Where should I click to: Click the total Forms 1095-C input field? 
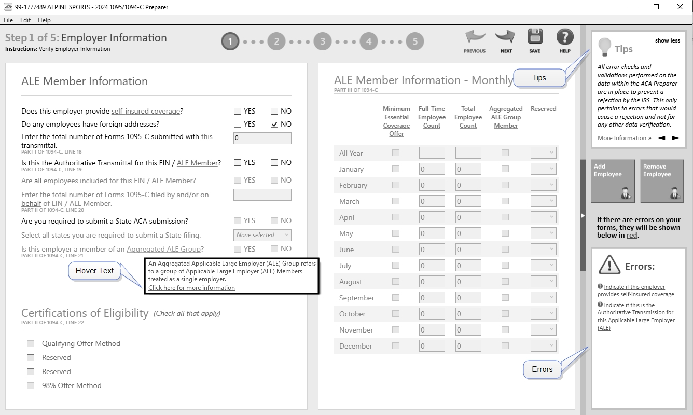click(262, 138)
